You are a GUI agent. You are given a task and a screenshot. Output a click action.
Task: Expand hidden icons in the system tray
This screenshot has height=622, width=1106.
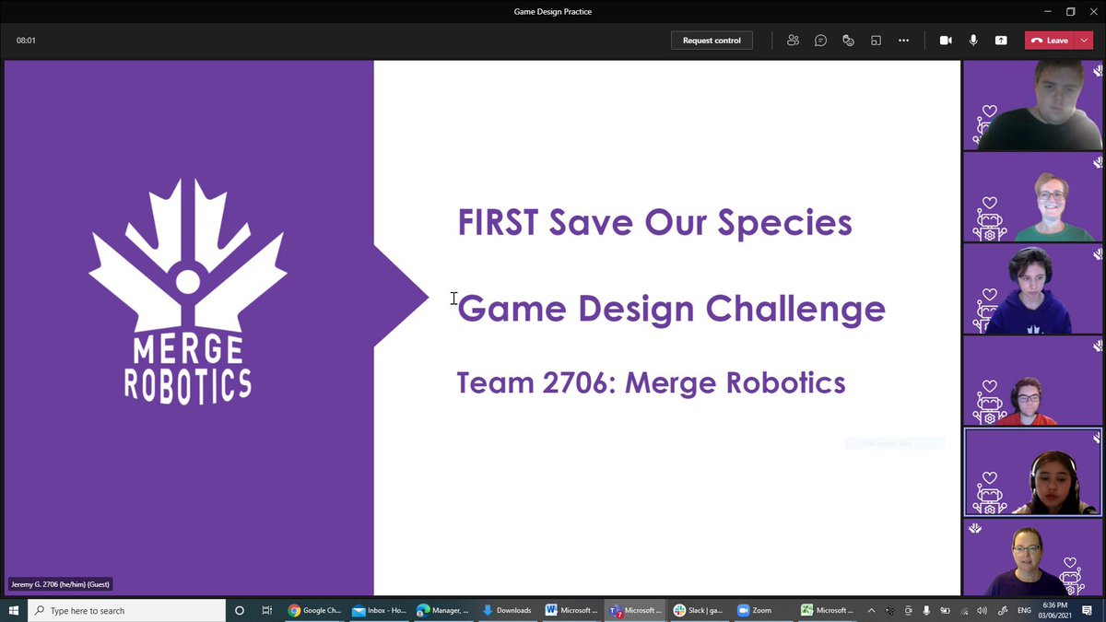[870, 610]
